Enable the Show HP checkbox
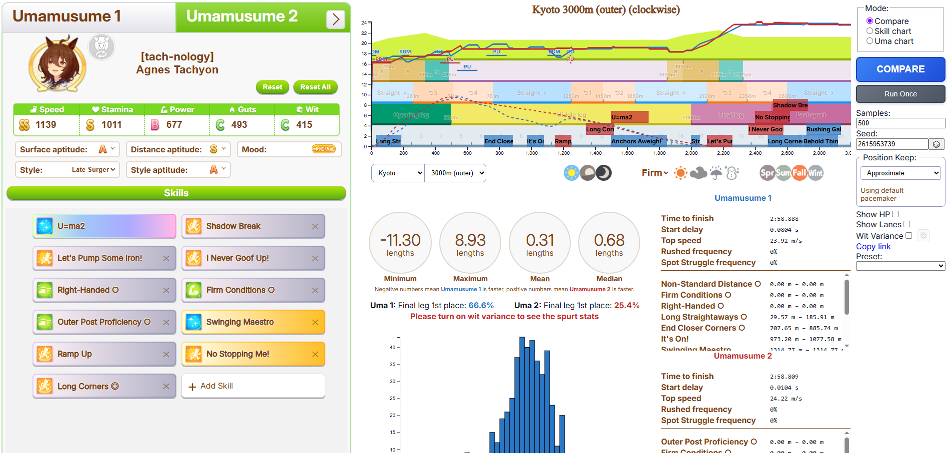949x453 pixels. [895, 214]
